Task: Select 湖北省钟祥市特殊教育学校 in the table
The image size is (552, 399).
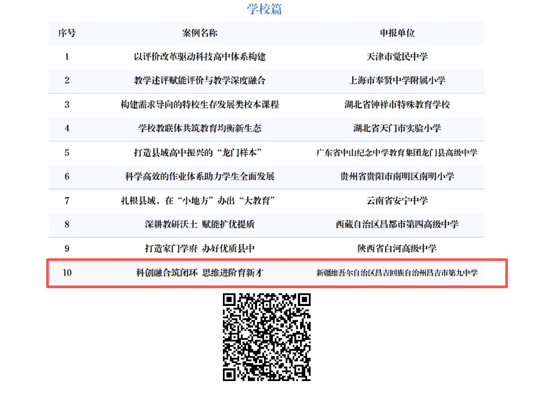Action: click(x=397, y=105)
